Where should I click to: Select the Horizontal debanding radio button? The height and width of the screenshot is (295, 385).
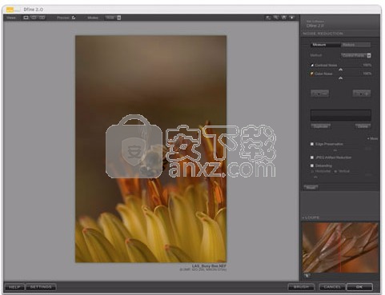click(312, 171)
